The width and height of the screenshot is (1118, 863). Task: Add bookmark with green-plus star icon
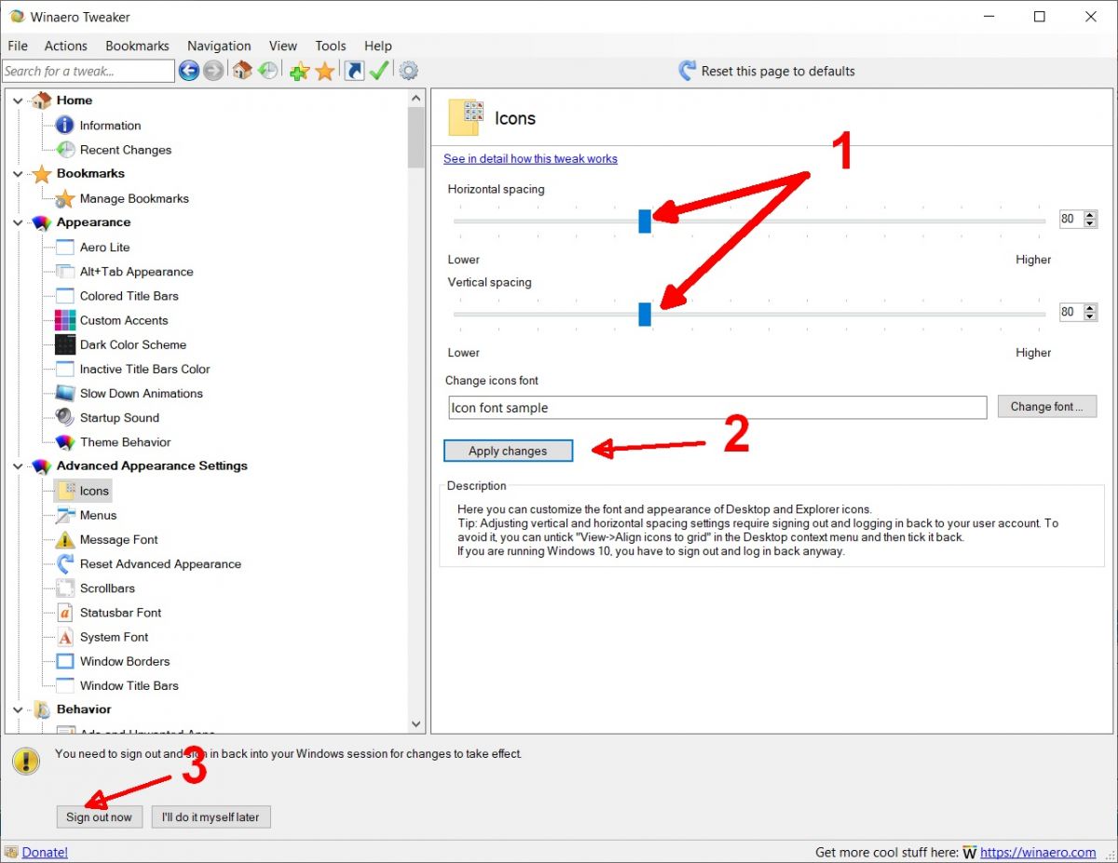tap(299, 71)
